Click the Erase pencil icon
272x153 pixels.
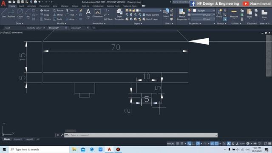(81, 10)
